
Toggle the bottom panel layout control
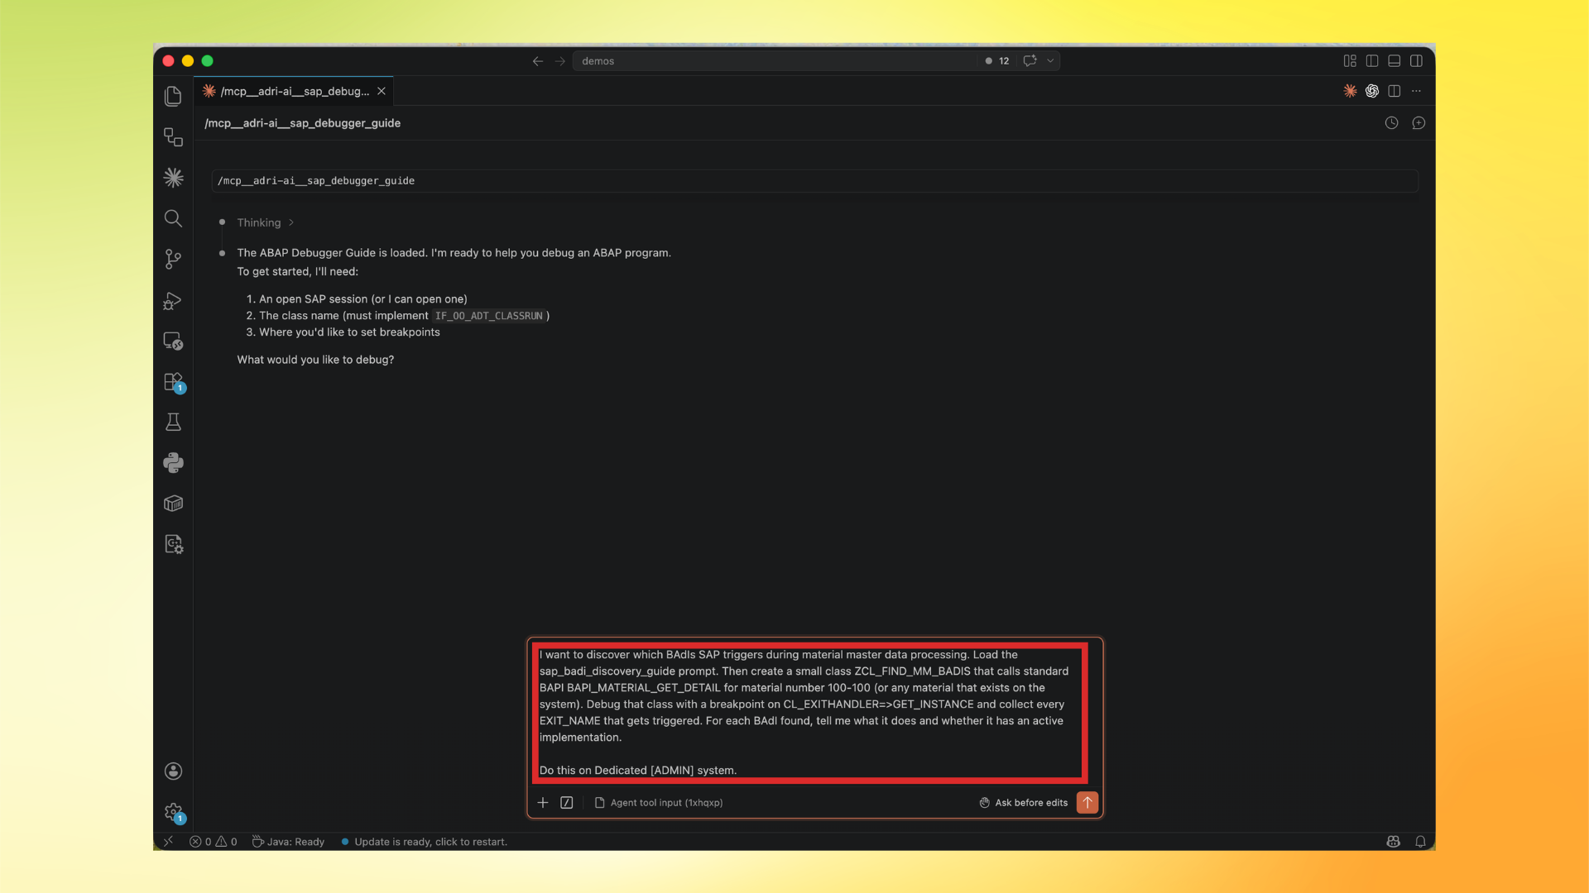1395,60
